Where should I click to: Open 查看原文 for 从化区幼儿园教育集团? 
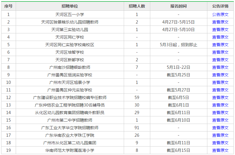tap(220, 113)
